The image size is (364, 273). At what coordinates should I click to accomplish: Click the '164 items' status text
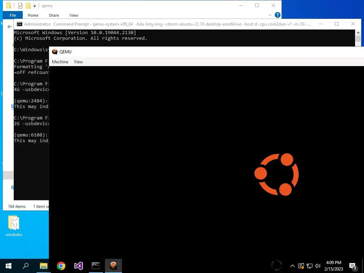pyautogui.click(x=17, y=207)
